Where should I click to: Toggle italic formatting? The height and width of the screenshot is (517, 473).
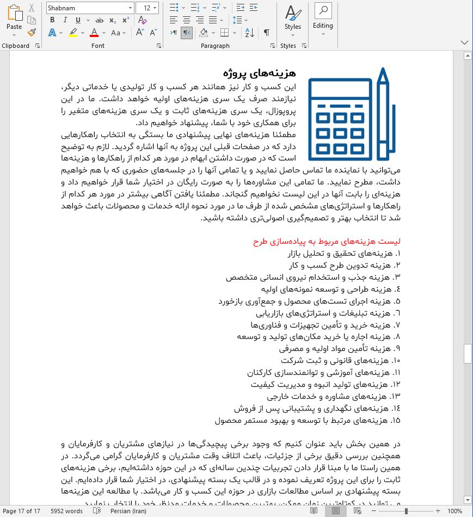pyautogui.click(x=64, y=20)
